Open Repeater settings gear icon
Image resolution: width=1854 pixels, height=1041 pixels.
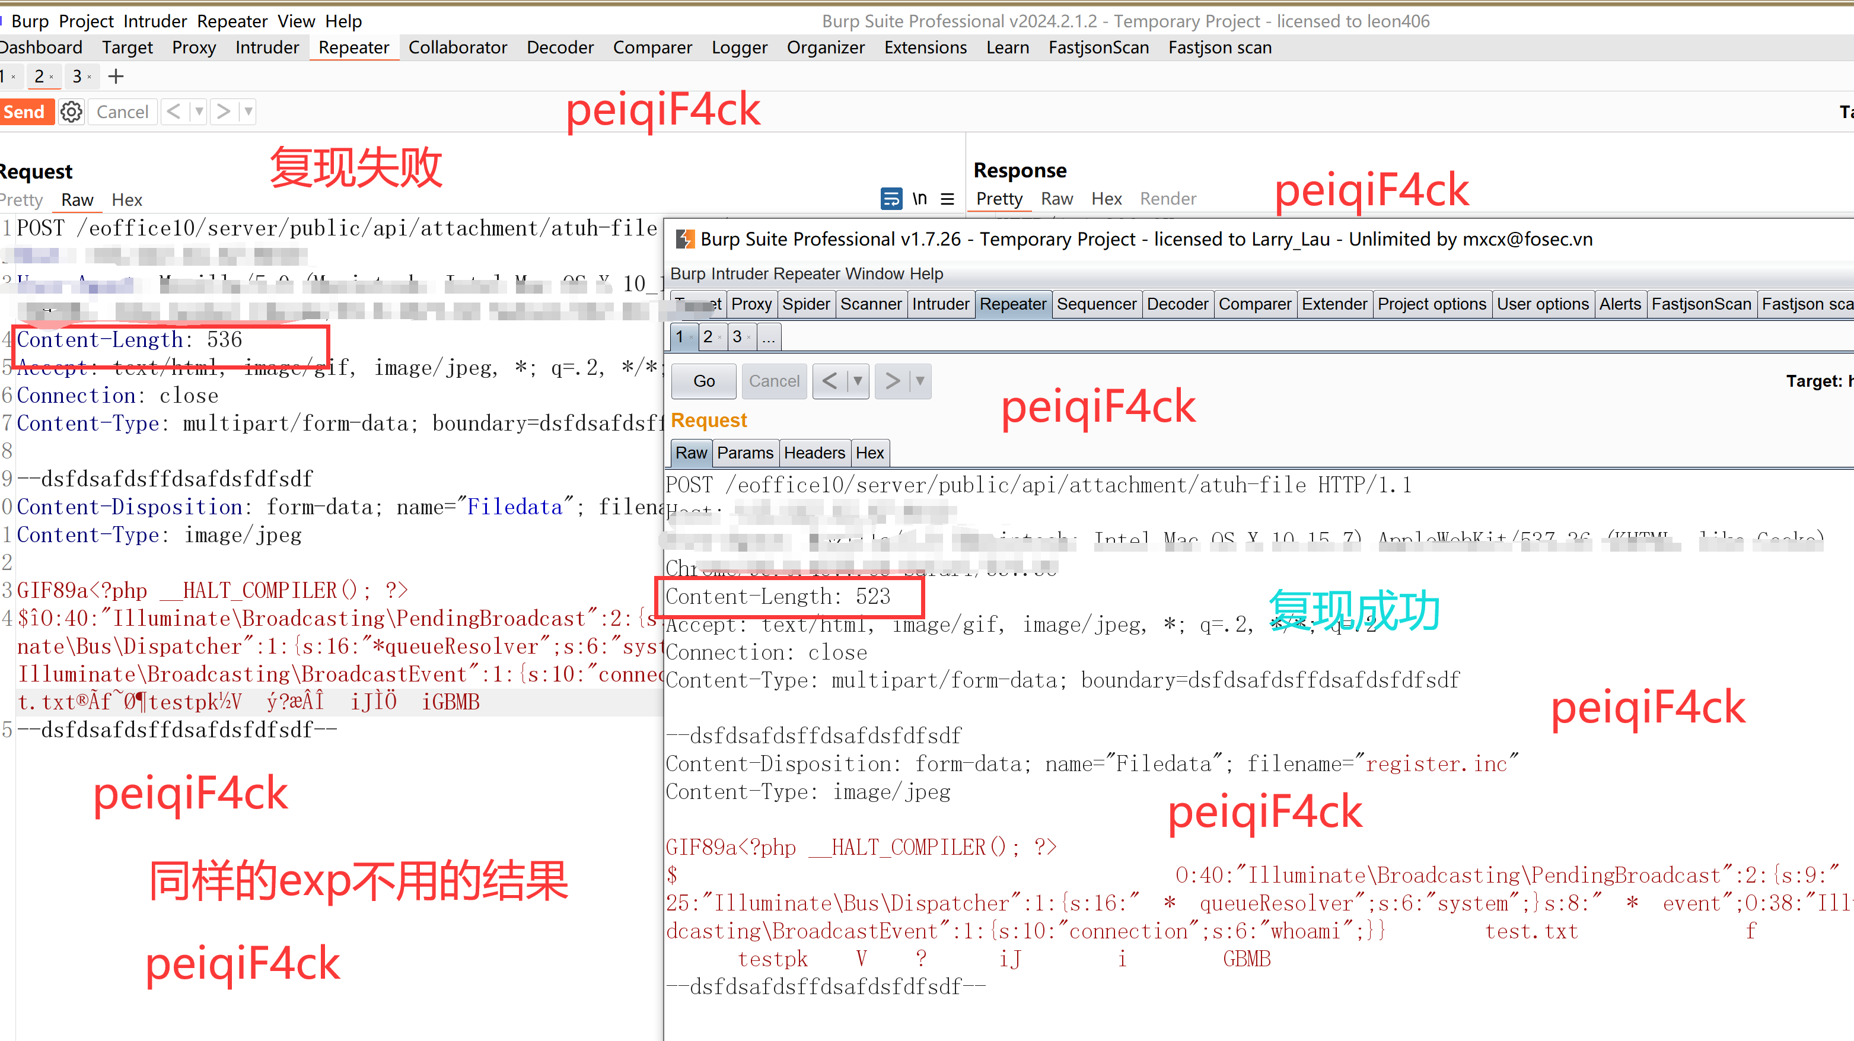(x=71, y=112)
